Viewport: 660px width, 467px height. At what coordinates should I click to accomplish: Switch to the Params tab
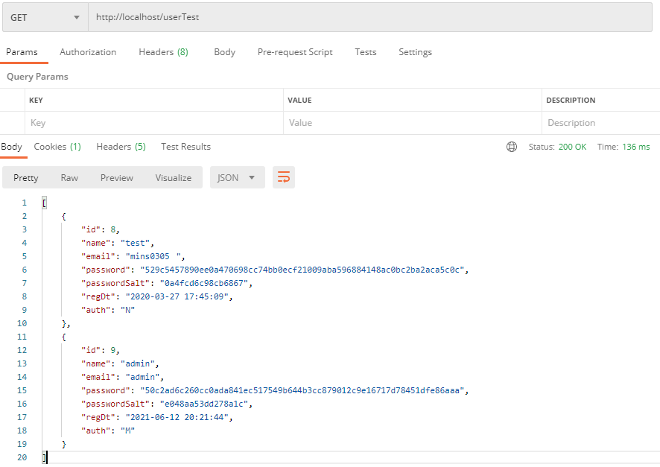click(x=22, y=52)
